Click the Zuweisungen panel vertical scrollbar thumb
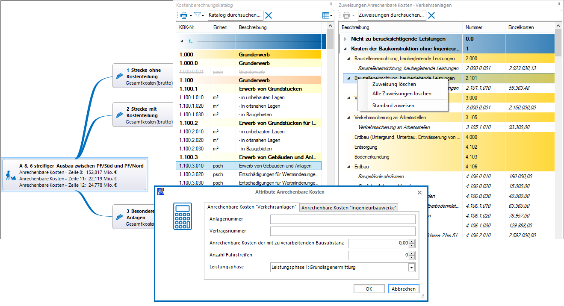This screenshot has height=306, width=564. (558, 43)
